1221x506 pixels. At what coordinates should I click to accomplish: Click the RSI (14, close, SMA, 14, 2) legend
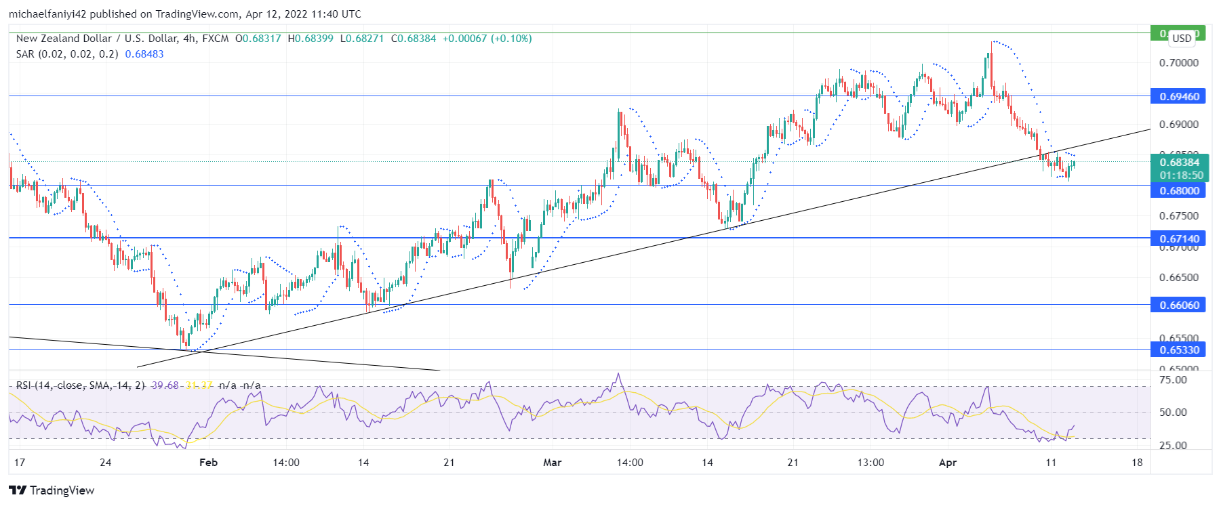81,385
